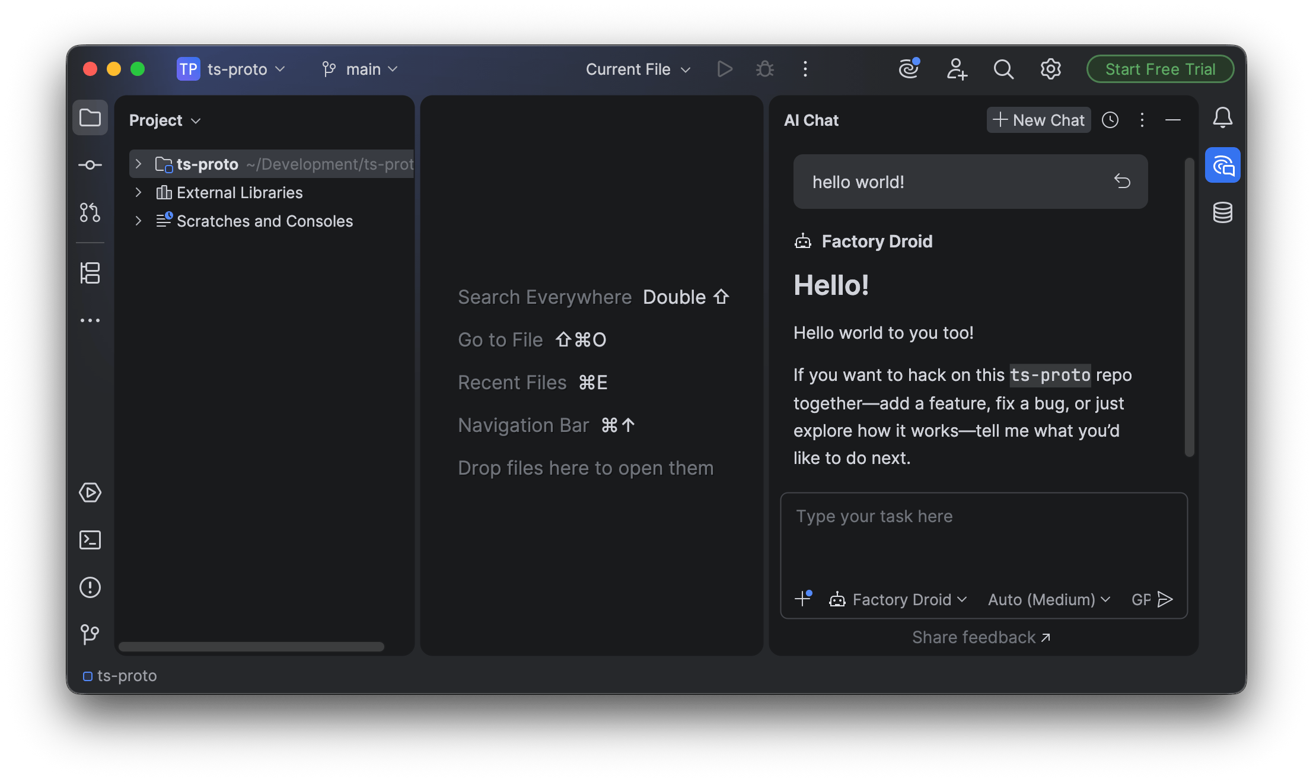Image resolution: width=1313 pixels, height=782 pixels.
Task: Click the 'Hello!' heading in chat
Action: pos(831,285)
